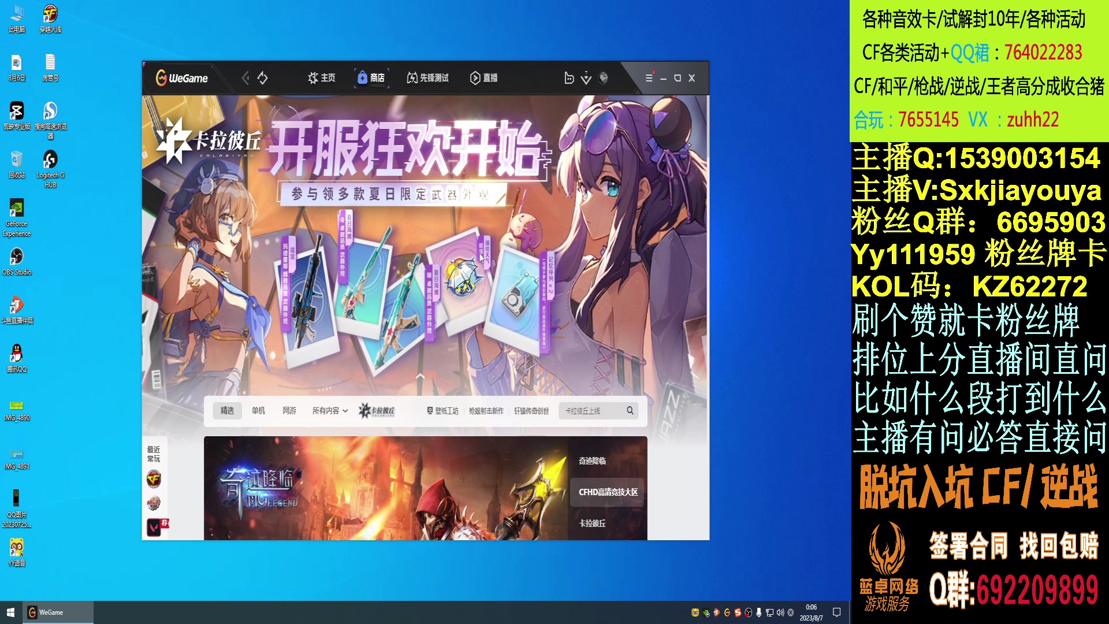Launch 剪映专业版 from the desktop
Viewport: 1109px width, 624px height.
[17, 116]
